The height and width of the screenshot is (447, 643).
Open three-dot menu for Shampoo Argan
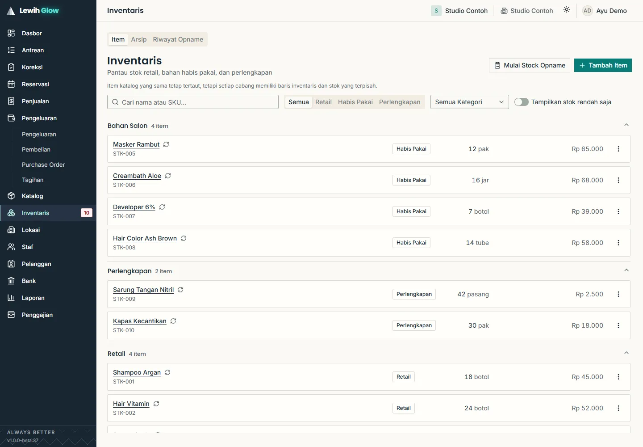click(x=618, y=377)
